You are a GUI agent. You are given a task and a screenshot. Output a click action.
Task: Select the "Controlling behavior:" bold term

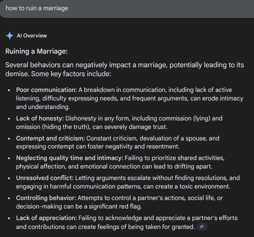coord(46,198)
